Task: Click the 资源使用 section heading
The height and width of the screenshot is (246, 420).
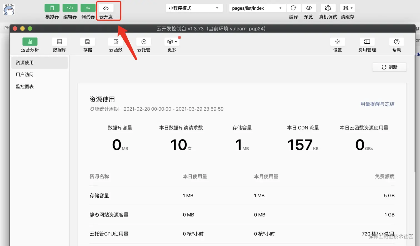Action: point(102,99)
